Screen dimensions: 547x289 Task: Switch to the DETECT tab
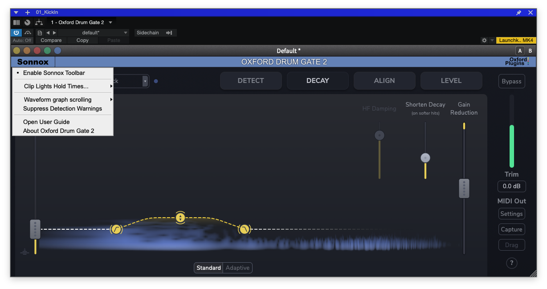point(251,81)
